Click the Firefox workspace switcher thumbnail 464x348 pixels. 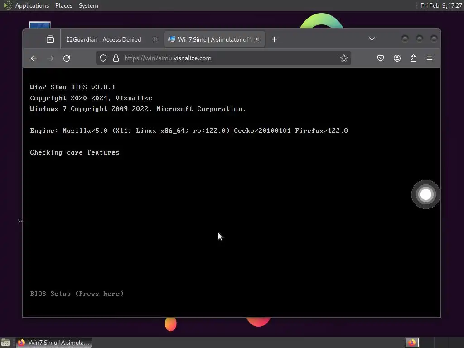tap(412, 343)
